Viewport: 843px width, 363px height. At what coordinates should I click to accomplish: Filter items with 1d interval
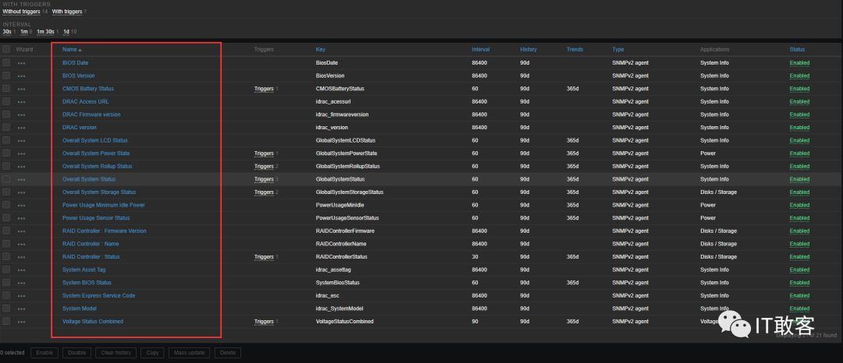pos(66,32)
